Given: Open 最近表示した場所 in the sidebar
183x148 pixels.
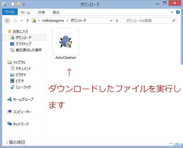Looking at the screenshot, I should [x=29, y=50].
